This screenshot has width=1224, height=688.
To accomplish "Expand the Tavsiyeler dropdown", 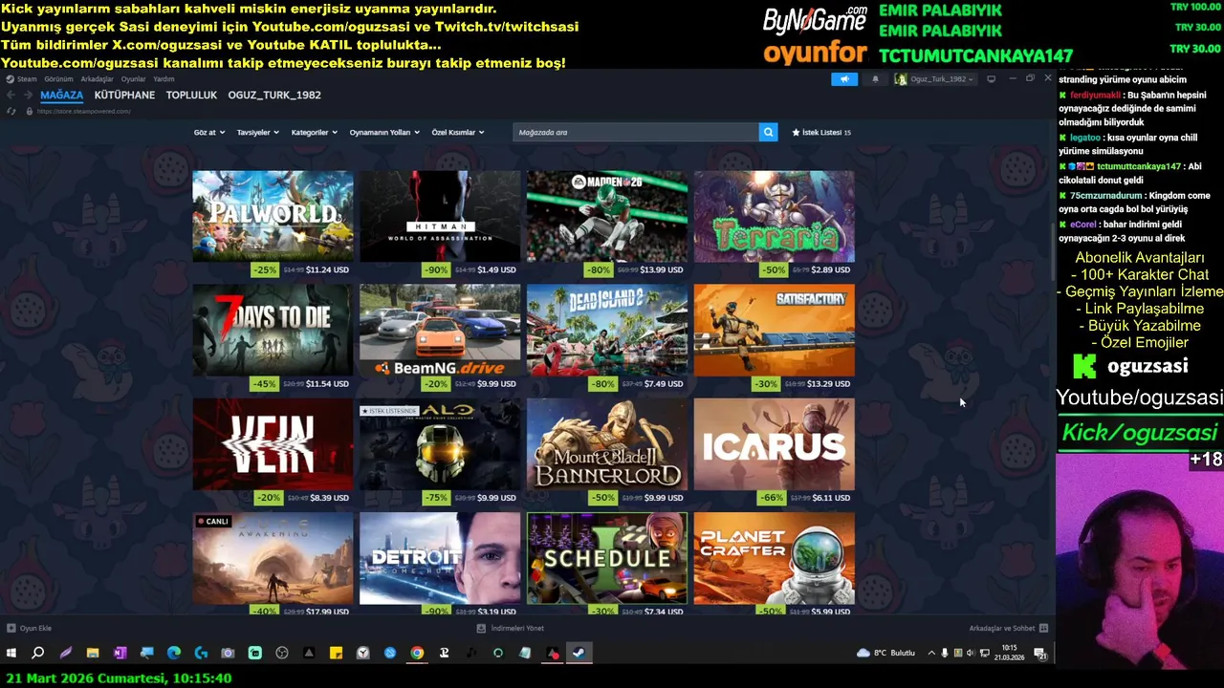I will (257, 132).
